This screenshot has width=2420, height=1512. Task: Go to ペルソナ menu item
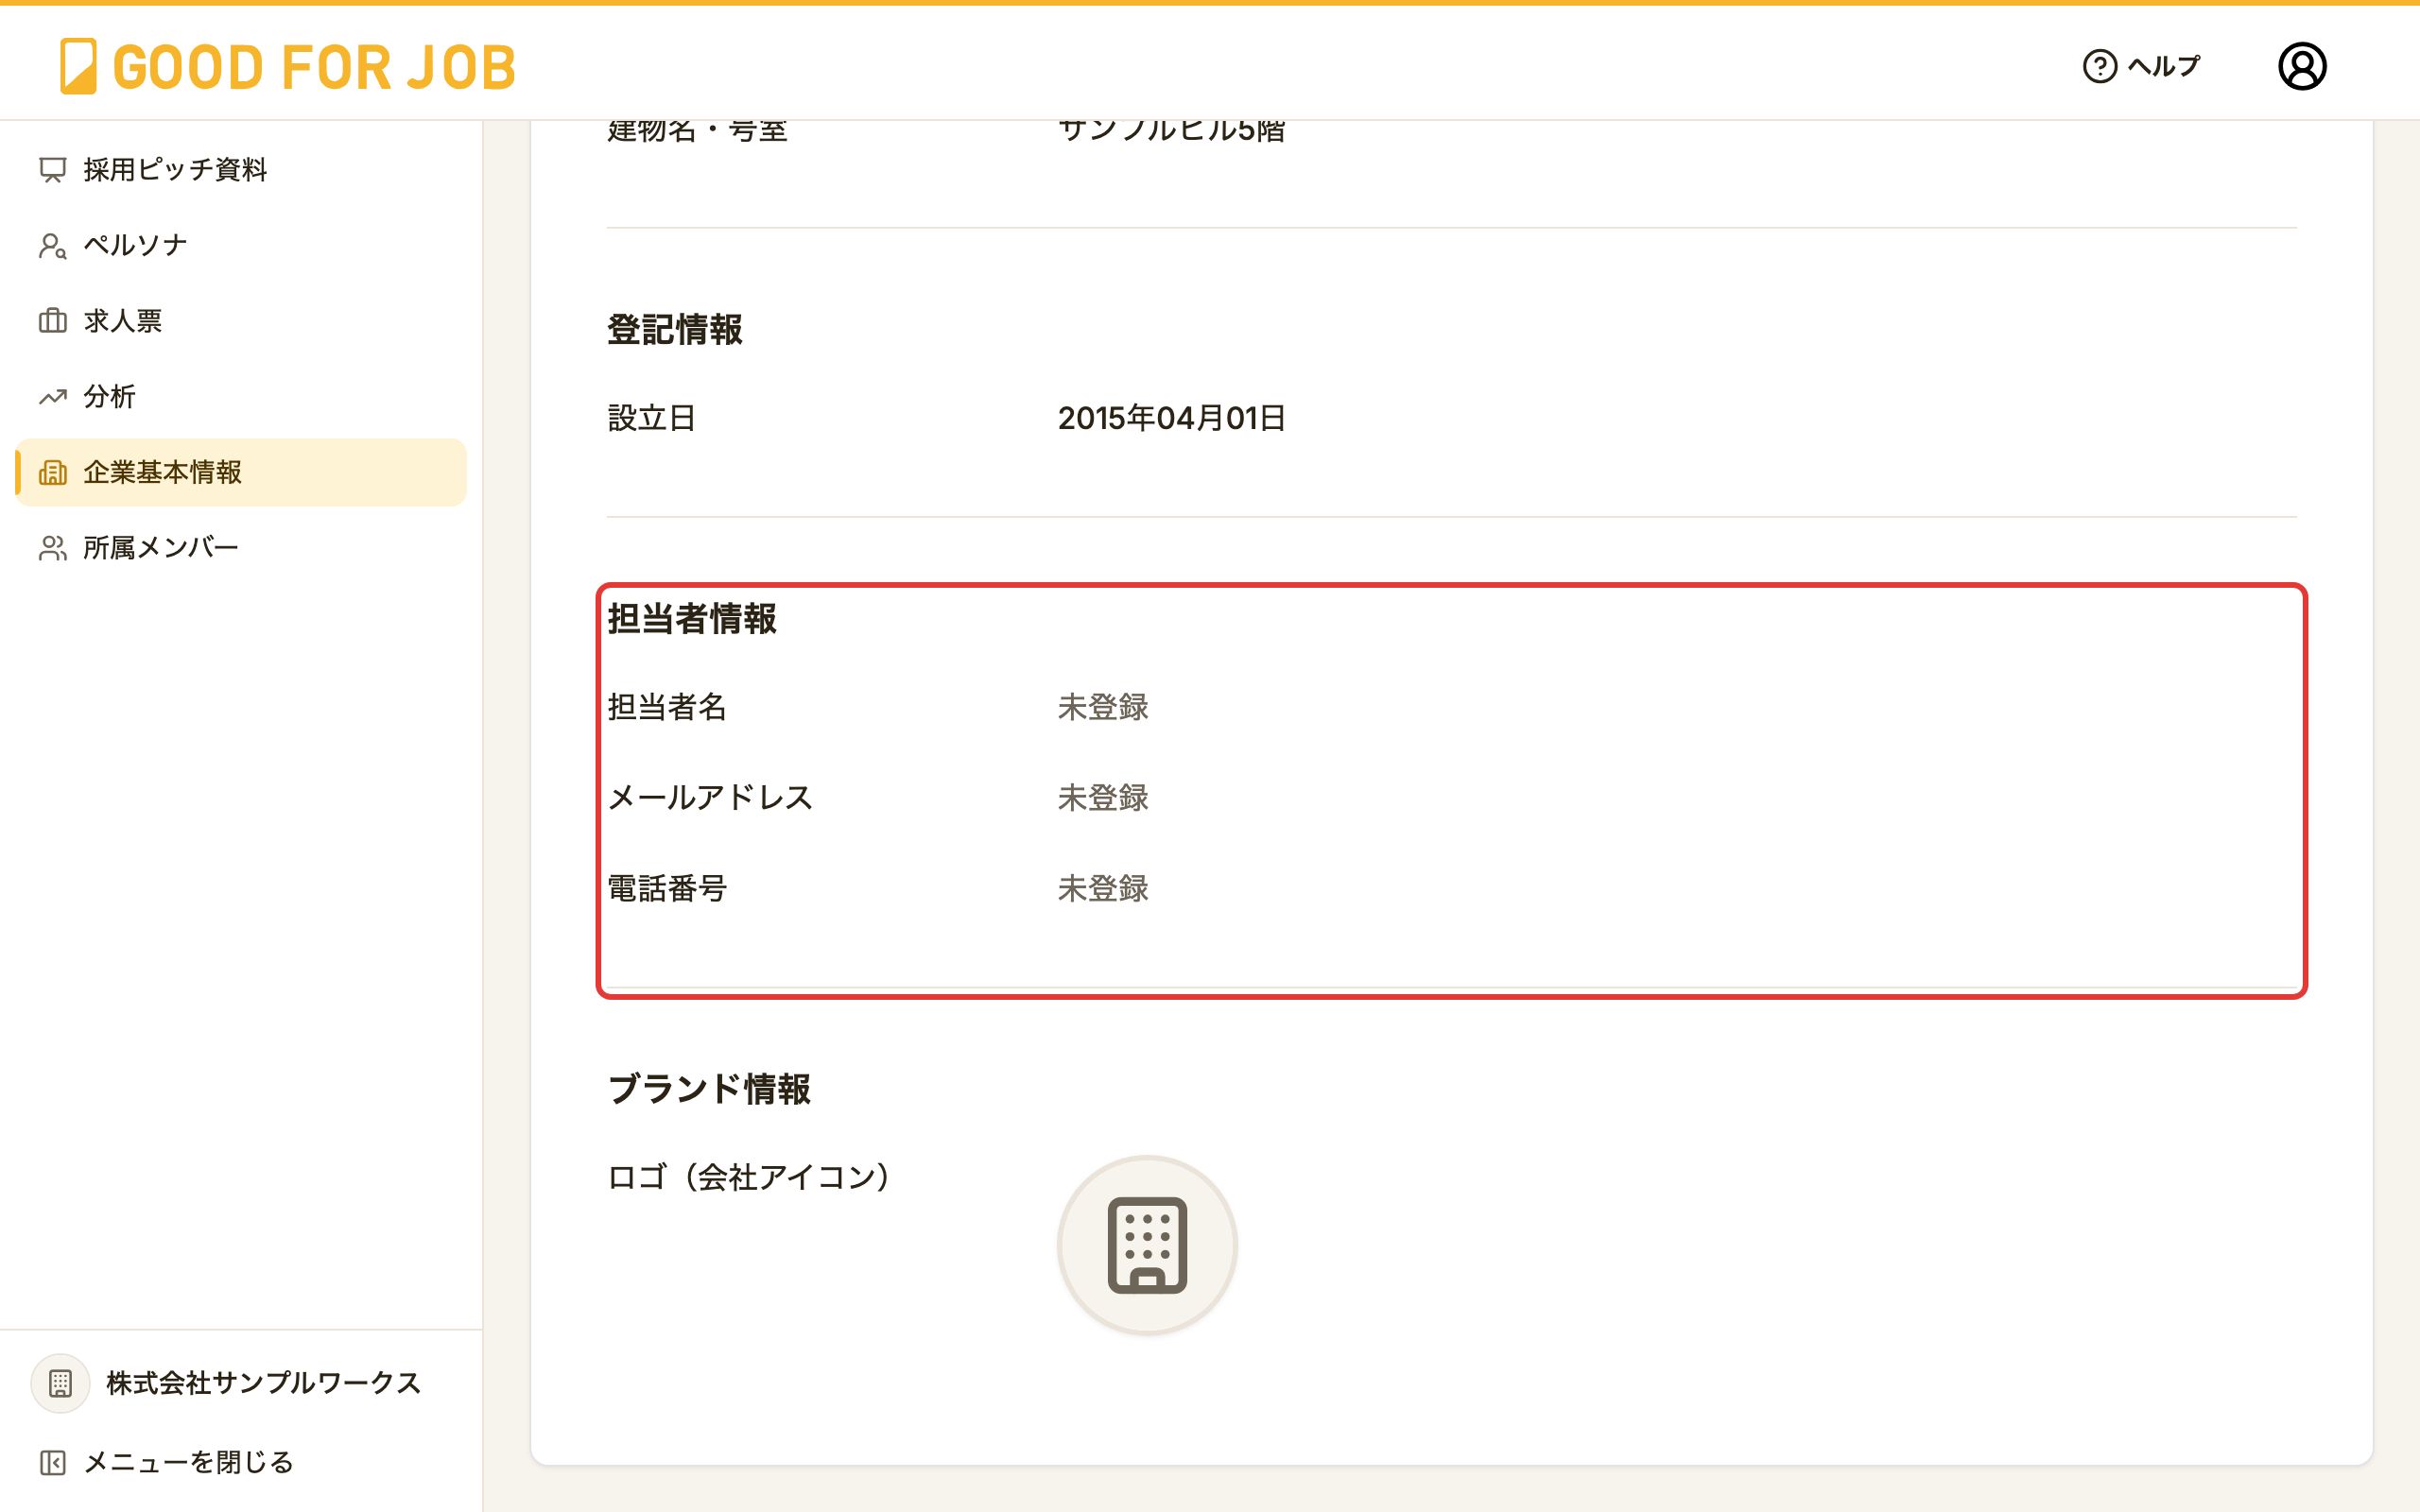(x=241, y=245)
